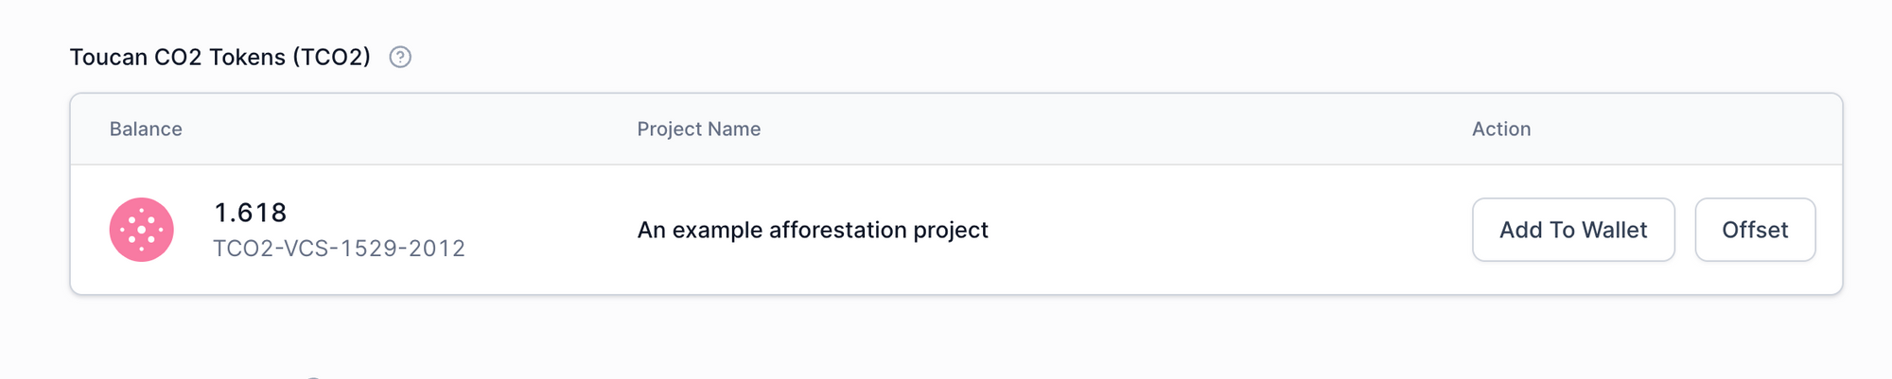The image size is (1892, 379).
Task: Add TCO2-VCS-1529-2012 token to wallet
Action: (x=1573, y=230)
